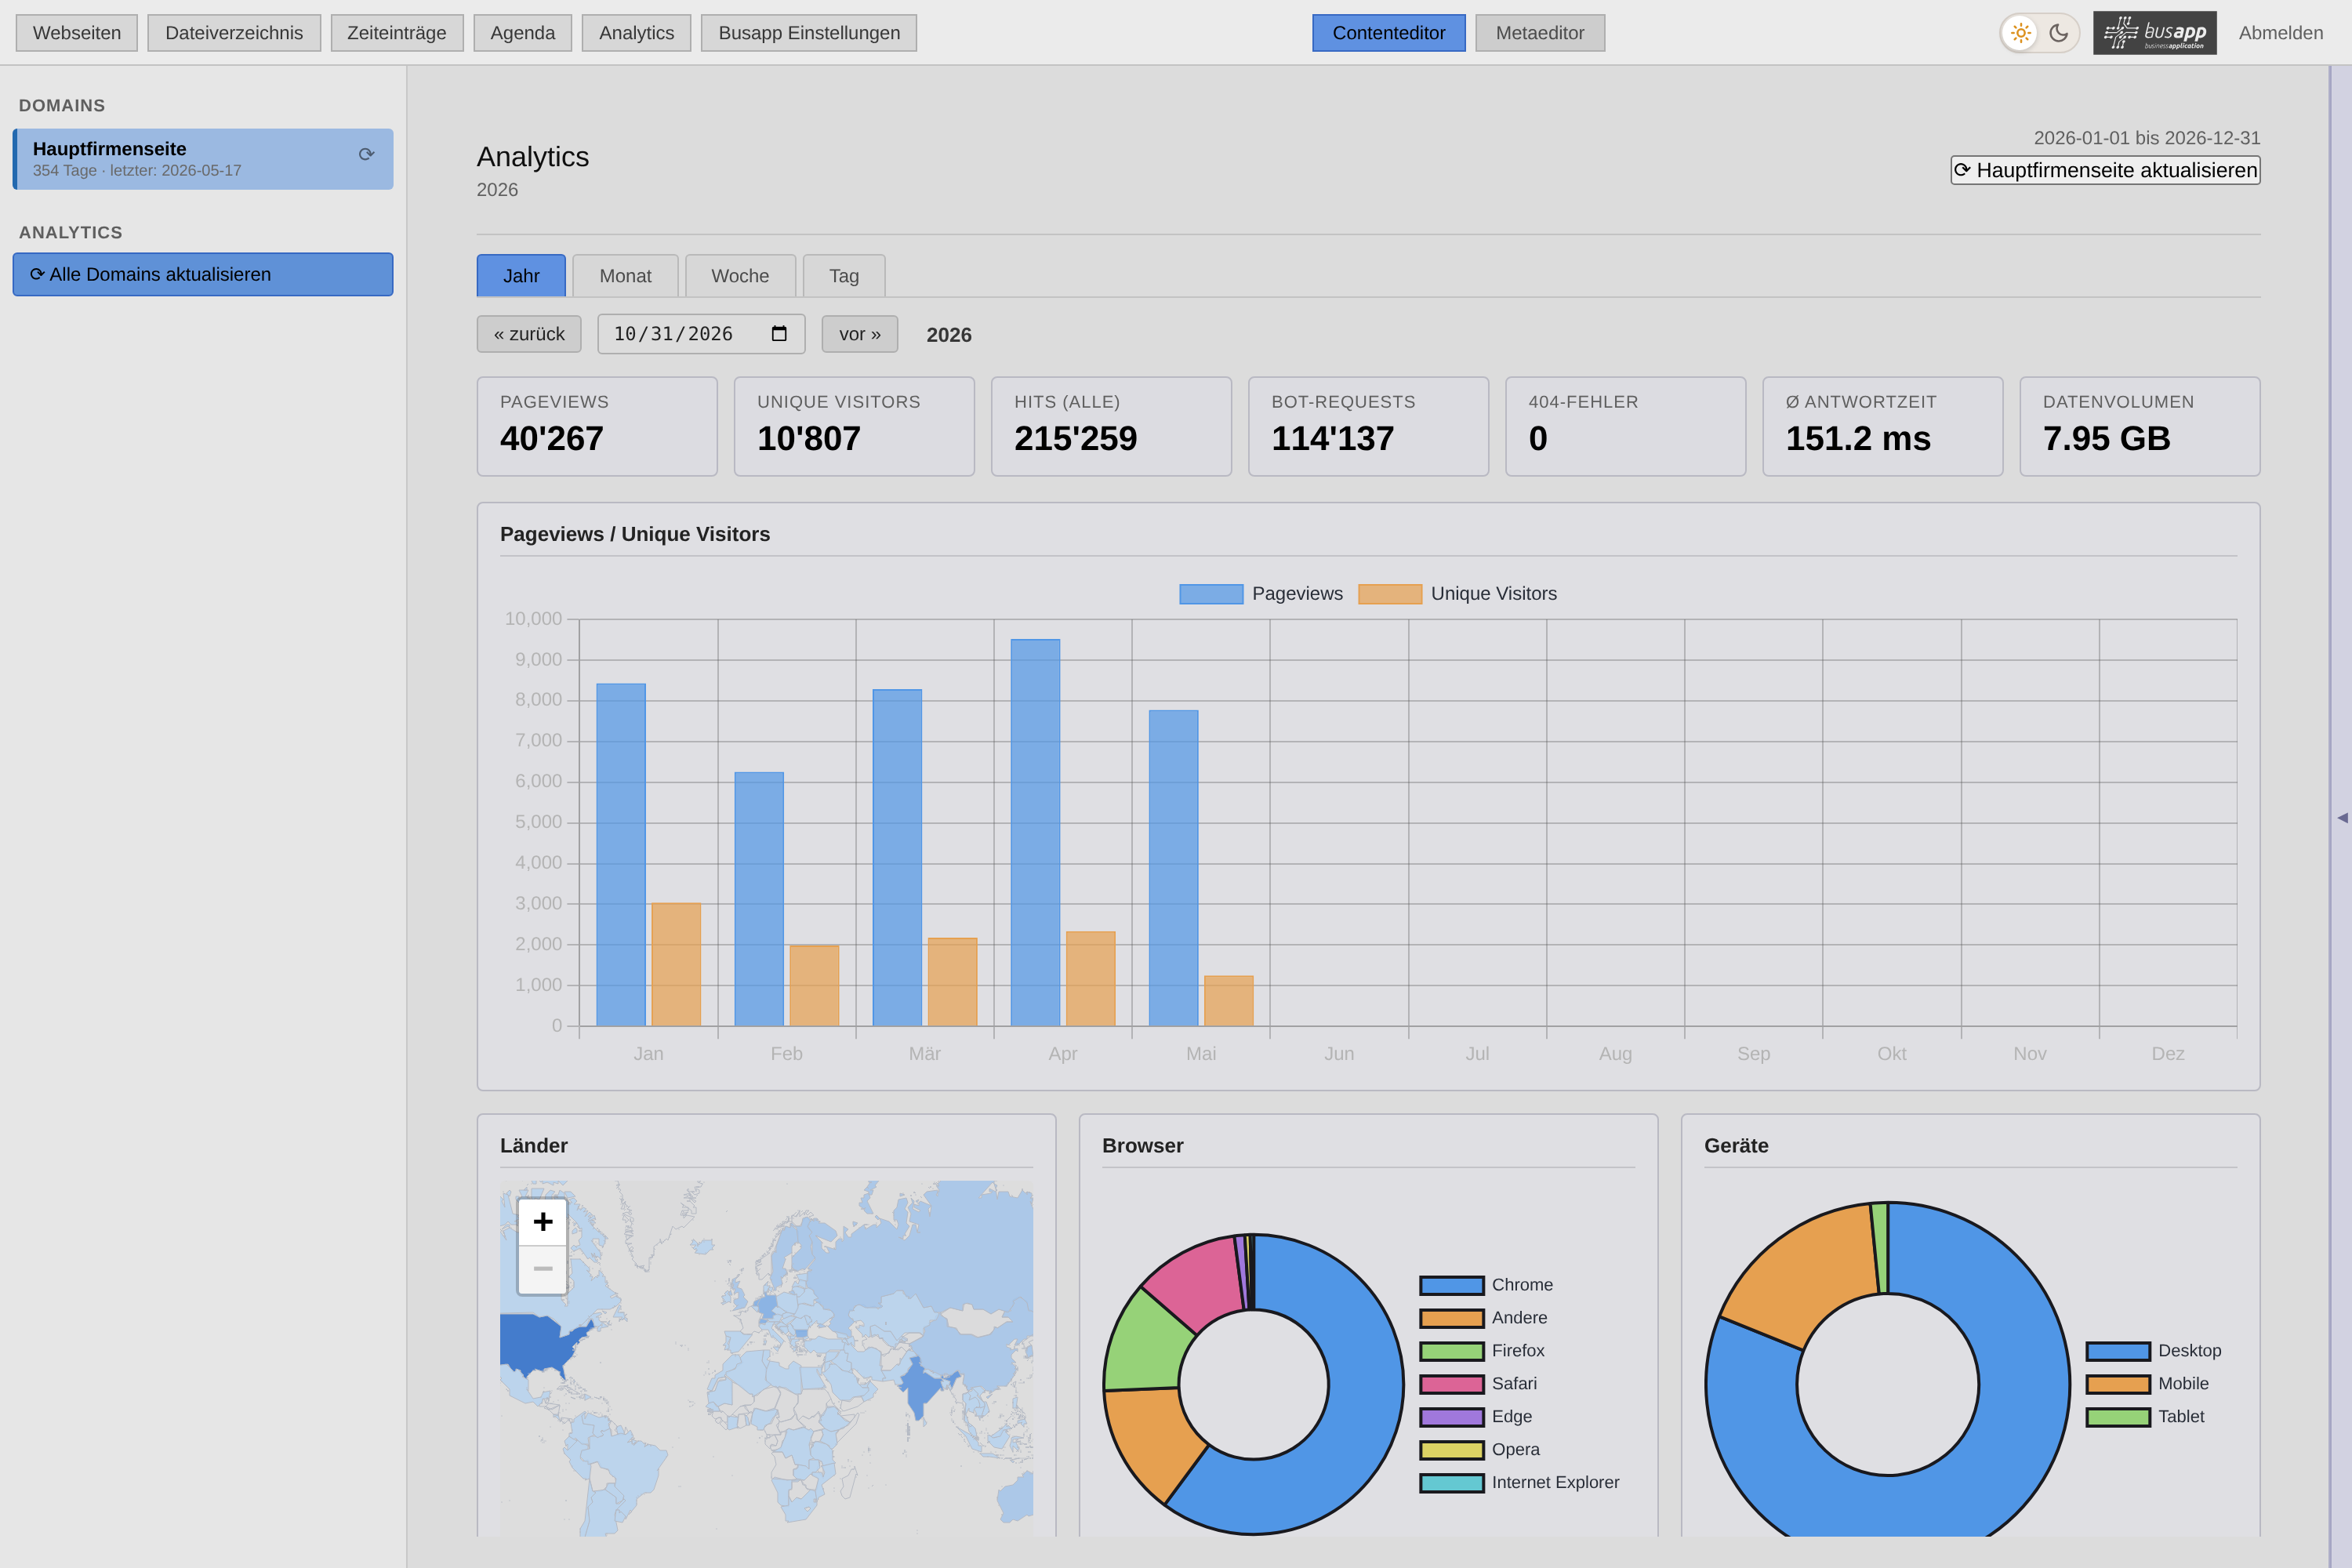This screenshot has height=1568, width=2352.
Task: Select the Jahr tab
Action: 521,276
